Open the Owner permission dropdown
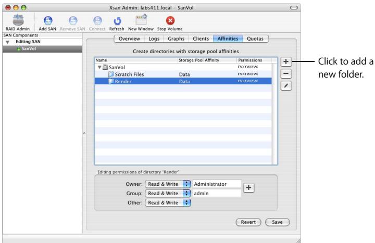Viewport: 375px width, 243px height. click(168, 184)
